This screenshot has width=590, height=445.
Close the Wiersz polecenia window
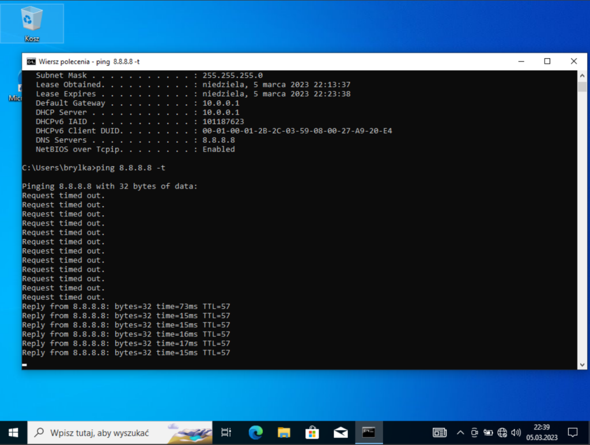(x=573, y=61)
